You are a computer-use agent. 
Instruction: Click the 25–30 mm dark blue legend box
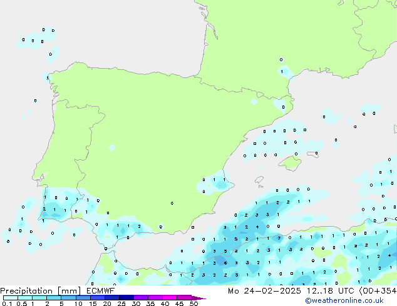tap(126, 298)
